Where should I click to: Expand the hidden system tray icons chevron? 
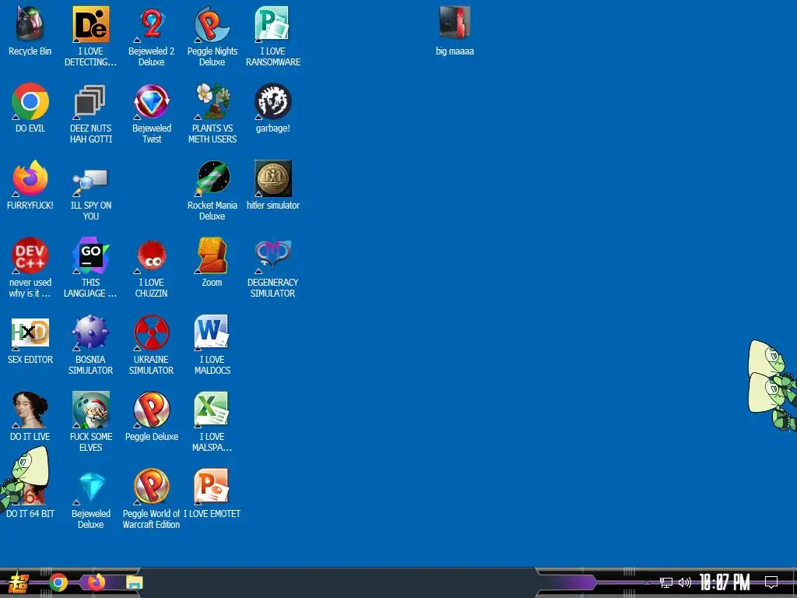[x=647, y=582]
